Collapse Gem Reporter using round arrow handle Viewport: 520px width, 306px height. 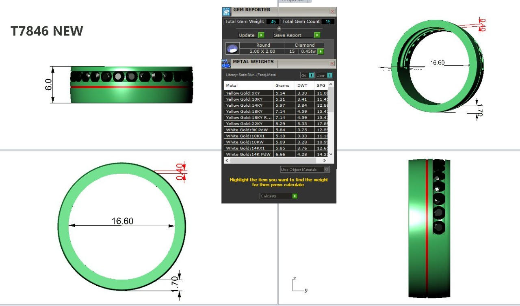279,28
